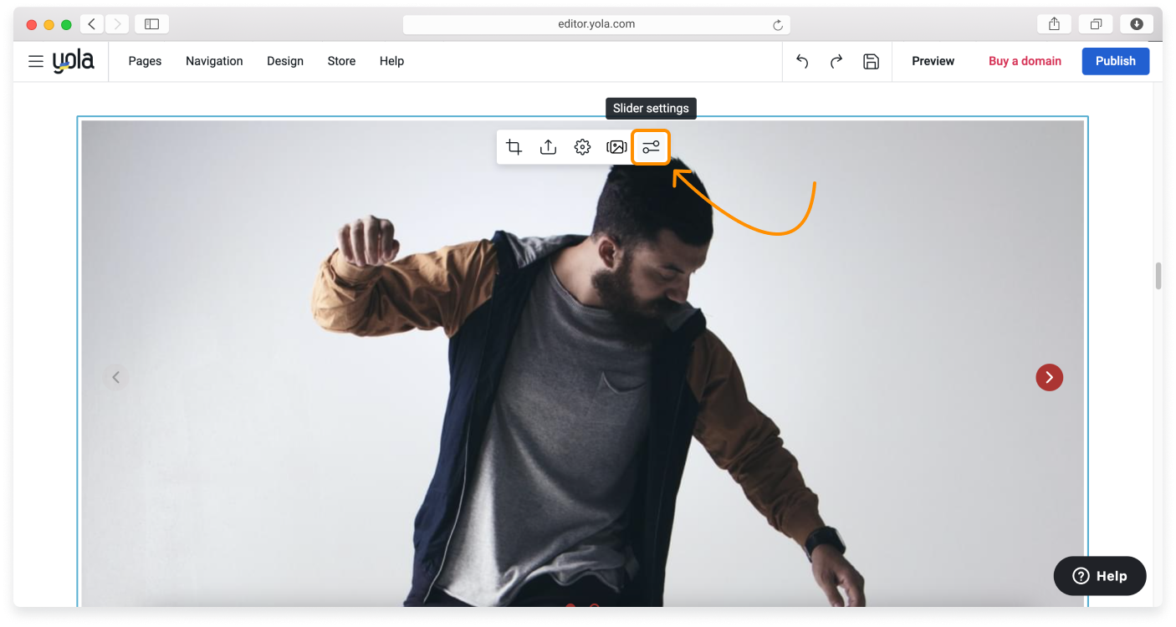Open image settings via the gear icon

click(x=582, y=146)
